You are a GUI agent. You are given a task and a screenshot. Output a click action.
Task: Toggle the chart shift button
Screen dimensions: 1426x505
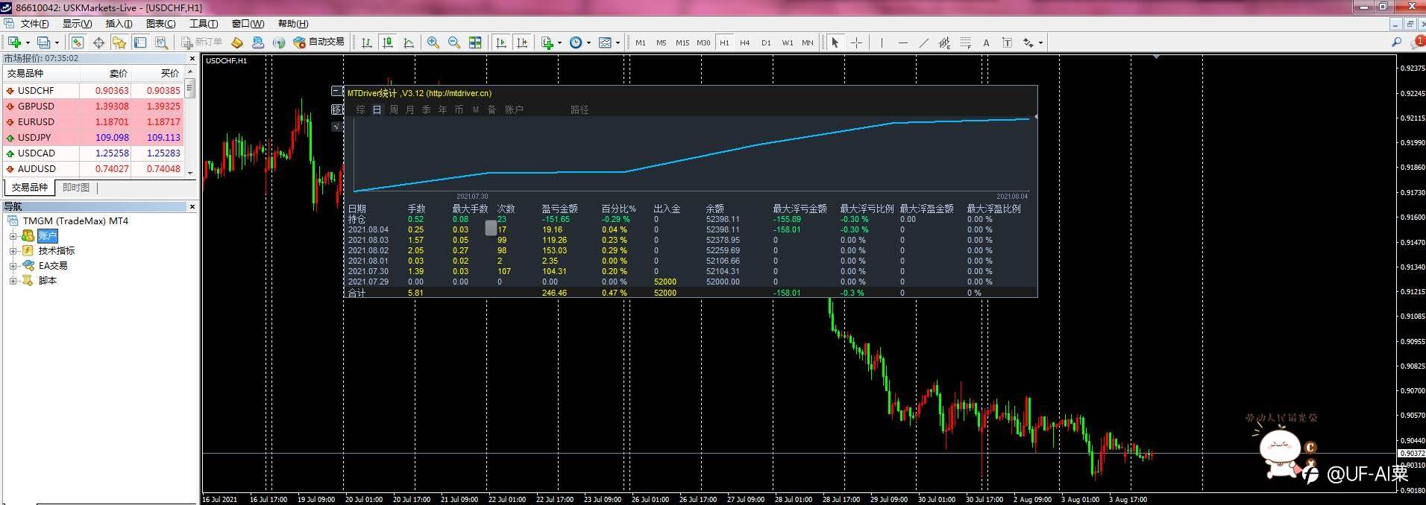coord(522,42)
